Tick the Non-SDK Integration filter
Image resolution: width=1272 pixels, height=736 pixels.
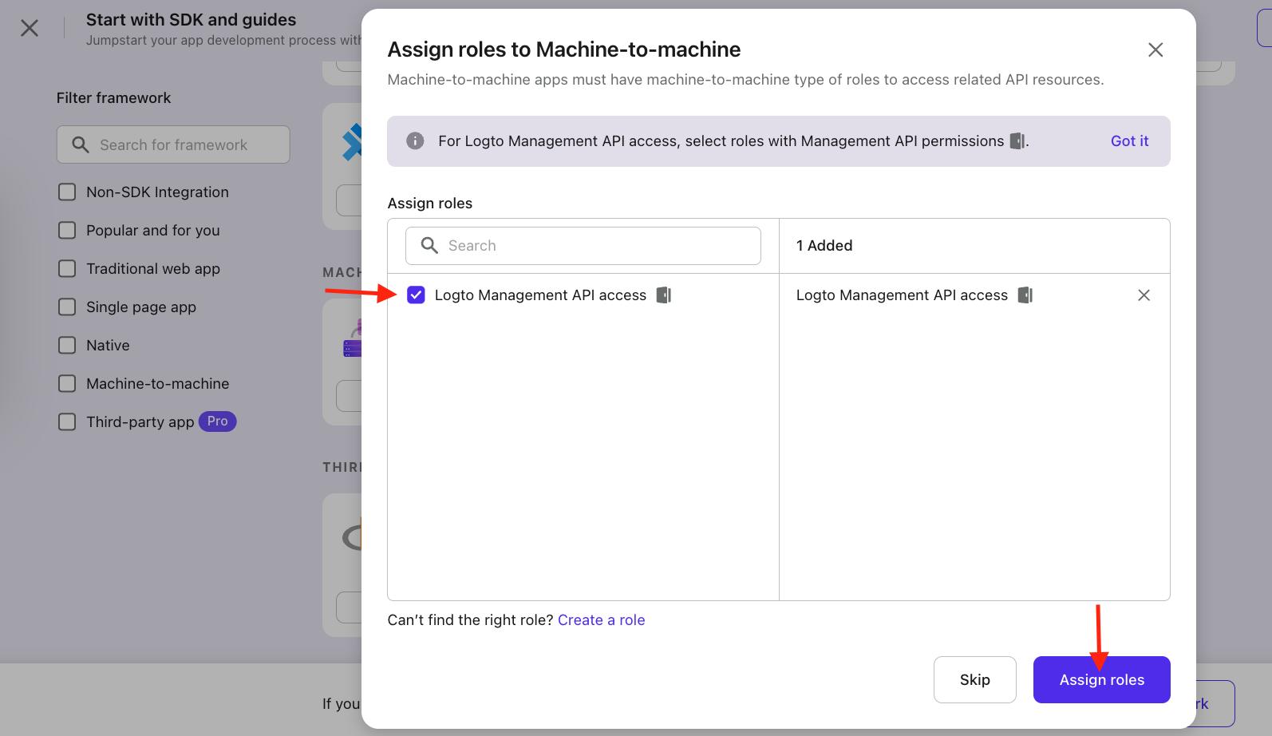pyautogui.click(x=67, y=192)
